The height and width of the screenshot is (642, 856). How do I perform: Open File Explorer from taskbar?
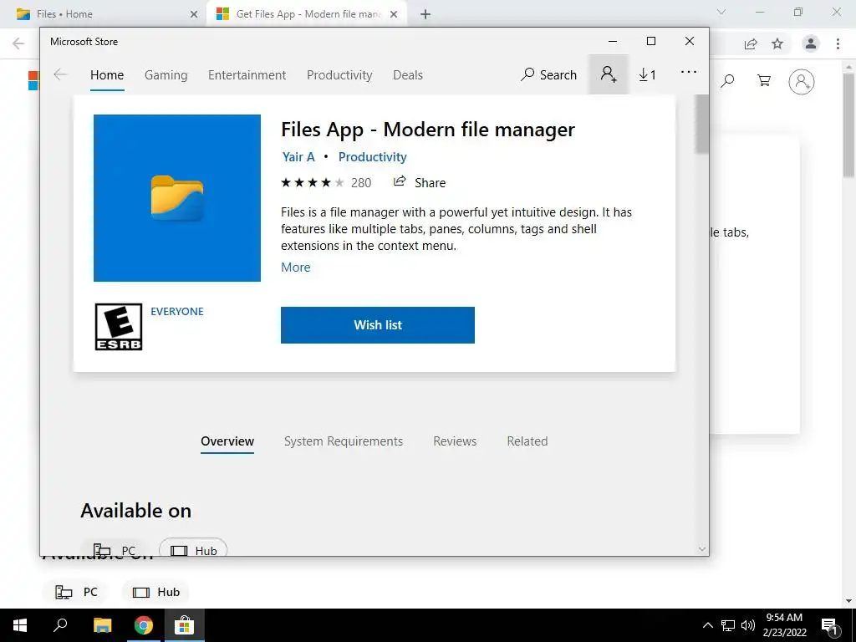(102, 625)
